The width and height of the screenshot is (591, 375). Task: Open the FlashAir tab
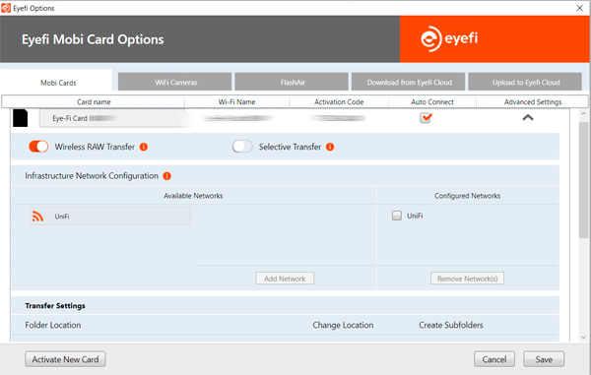[292, 82]
